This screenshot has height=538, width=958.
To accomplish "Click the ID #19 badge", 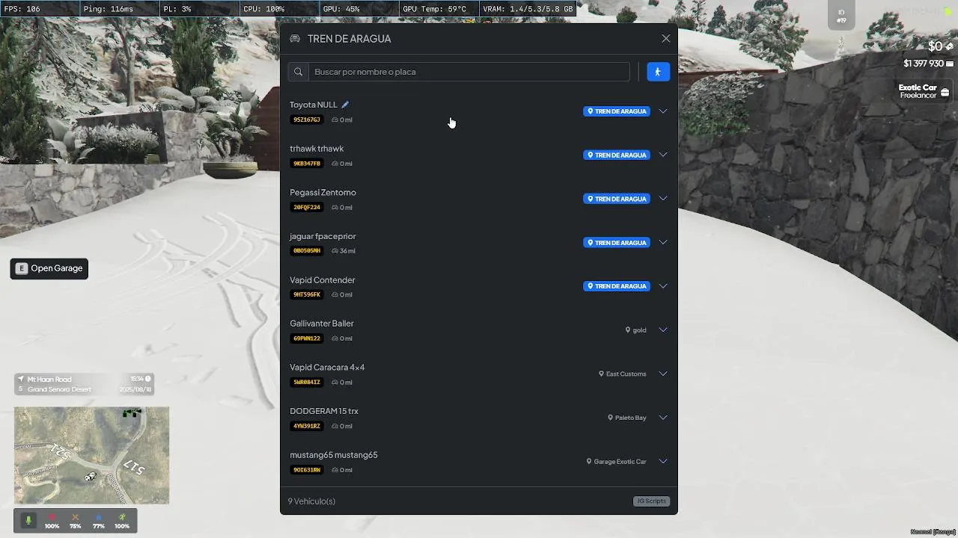I will (x=841, y=16).
